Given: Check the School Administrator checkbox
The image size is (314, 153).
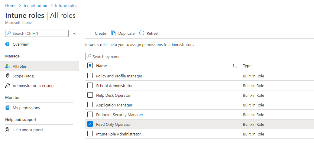Looking at the screenshot, I should (x=90, y=85).
